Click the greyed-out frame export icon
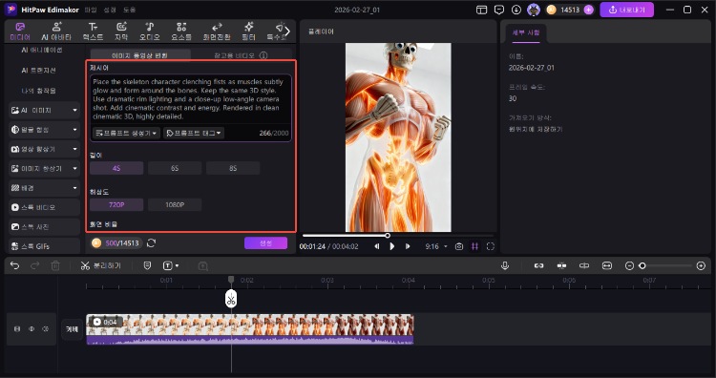This screenshot has height=378, width=716. tap(203, 265)
